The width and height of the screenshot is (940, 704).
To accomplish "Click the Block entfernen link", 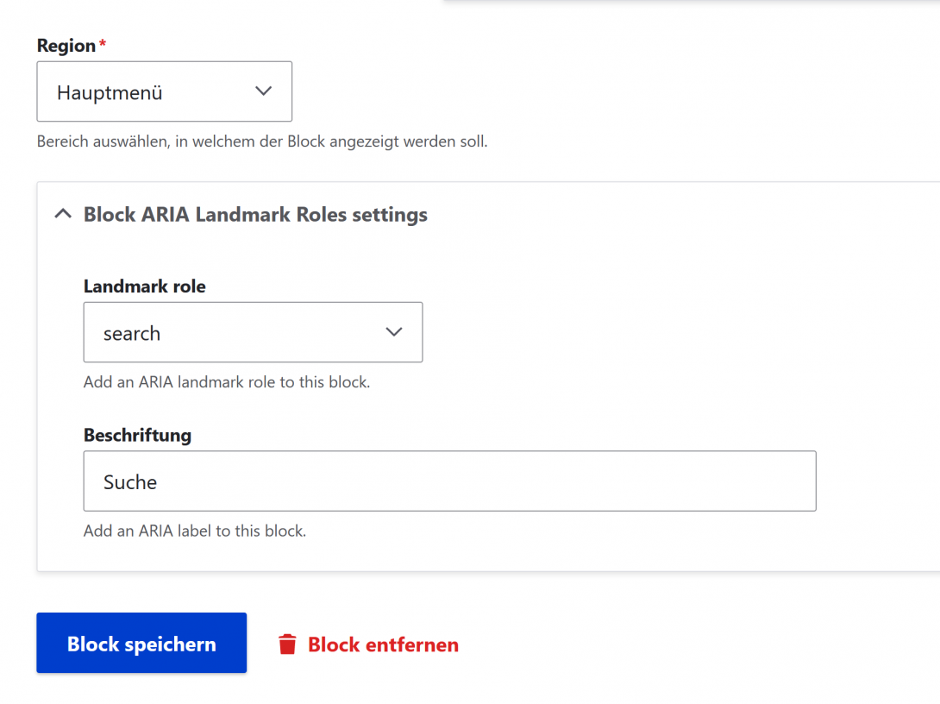I will 382,644.
